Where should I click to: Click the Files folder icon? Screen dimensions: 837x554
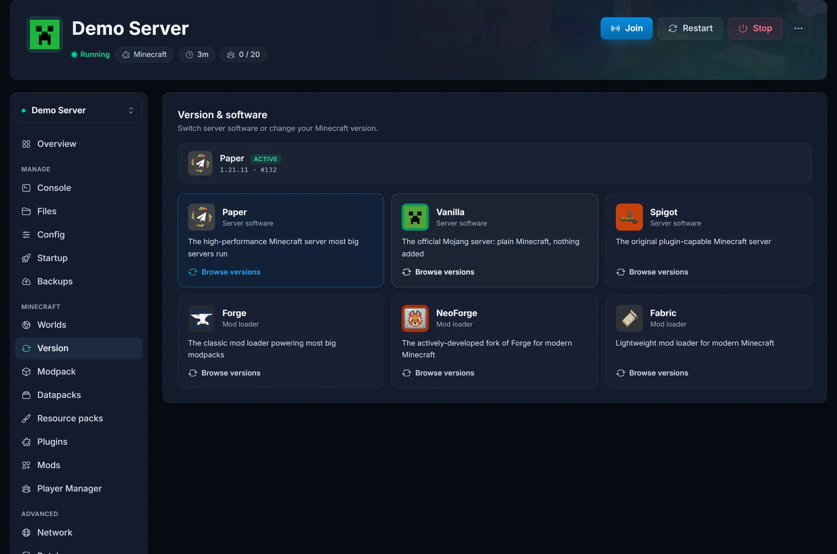[26, 211]
